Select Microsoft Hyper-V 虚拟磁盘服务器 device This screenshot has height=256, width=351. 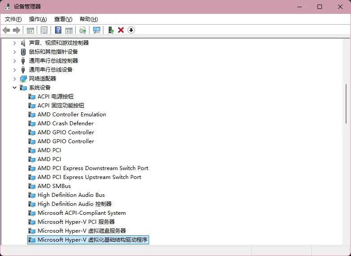81,231
